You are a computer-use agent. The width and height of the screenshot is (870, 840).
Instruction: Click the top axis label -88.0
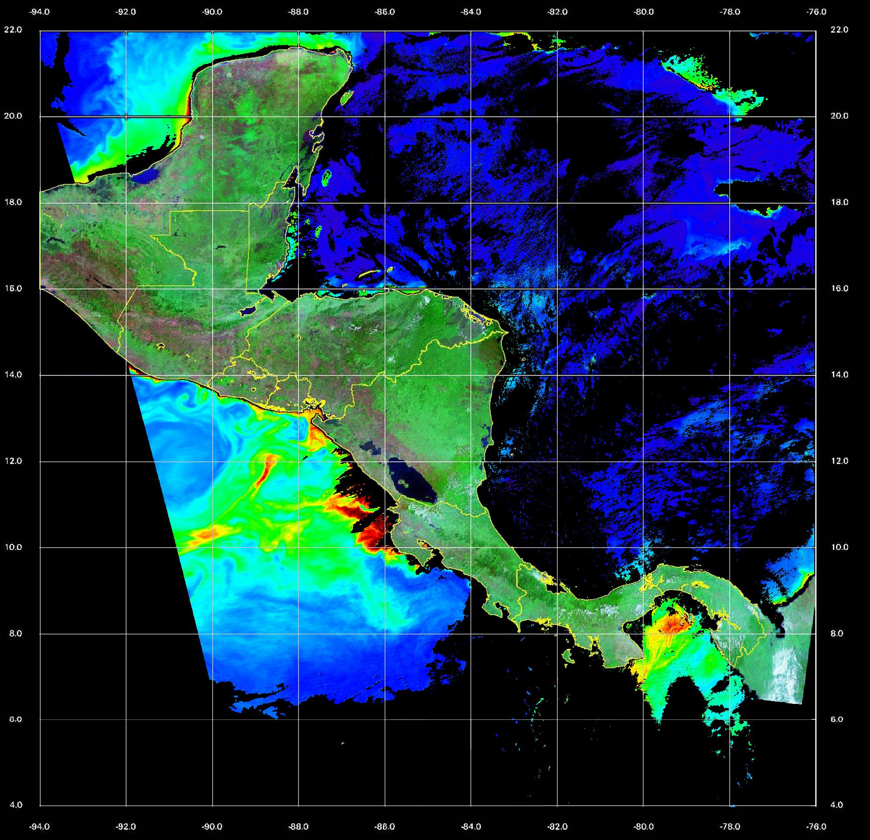point(298,12)
